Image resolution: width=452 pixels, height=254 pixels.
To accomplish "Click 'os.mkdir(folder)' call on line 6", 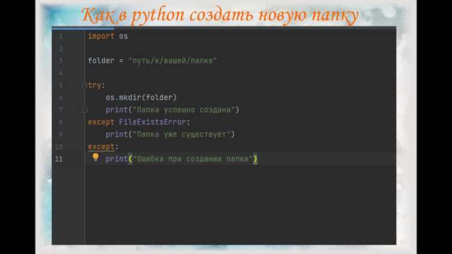I will click(x=141, y=98).
